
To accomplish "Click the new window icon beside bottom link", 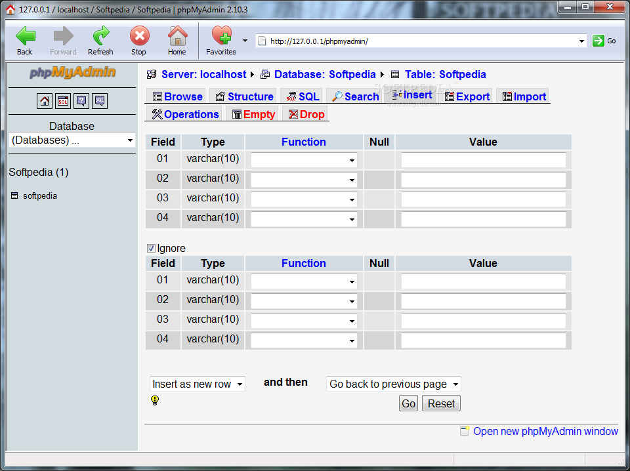I will (x=465, y=431).
